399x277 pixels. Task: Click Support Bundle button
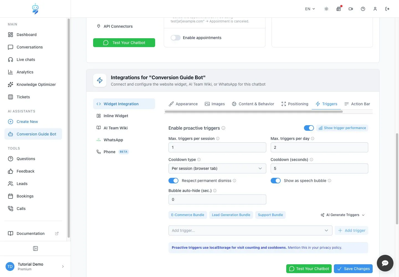[270, 215]
